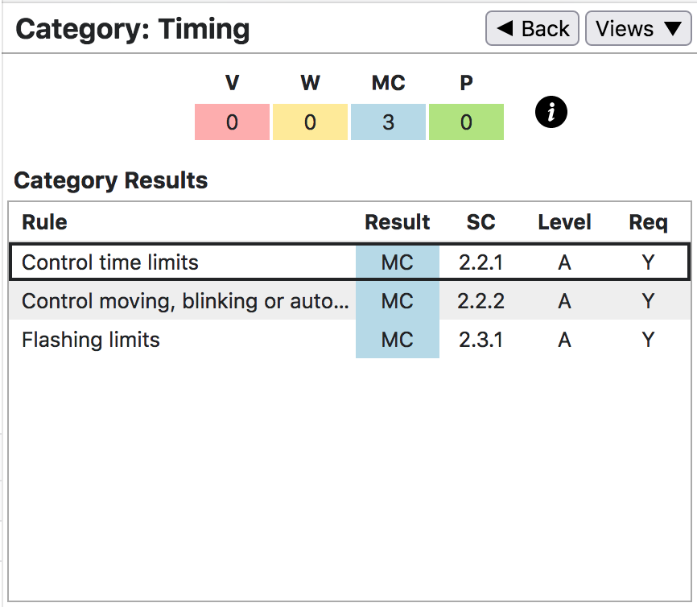The width and height of the screenshot is (697, 607).
Task: Click the Rule column header
Action: tap(45, 223)
